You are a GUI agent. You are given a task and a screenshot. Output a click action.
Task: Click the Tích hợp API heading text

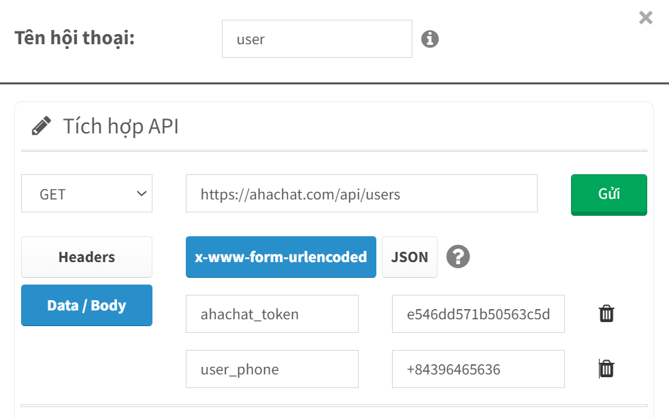click(120, 127)
